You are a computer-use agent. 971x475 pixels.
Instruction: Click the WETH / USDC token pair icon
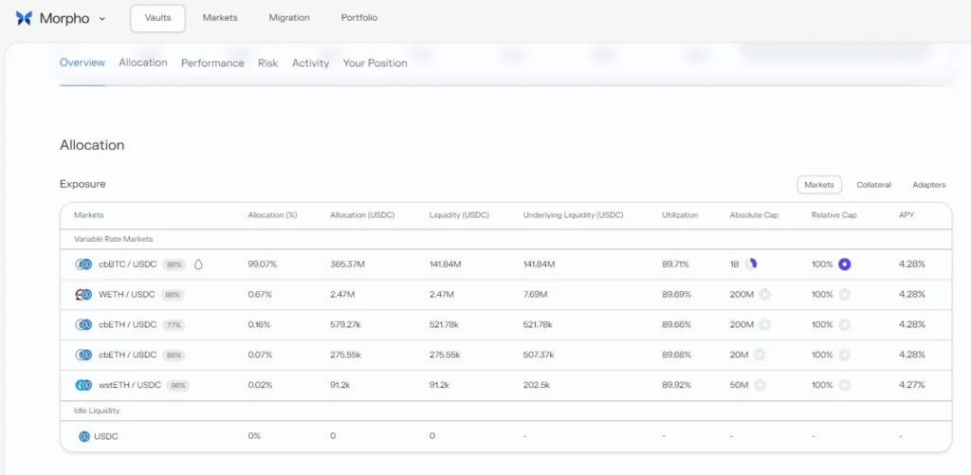point(83,295)
